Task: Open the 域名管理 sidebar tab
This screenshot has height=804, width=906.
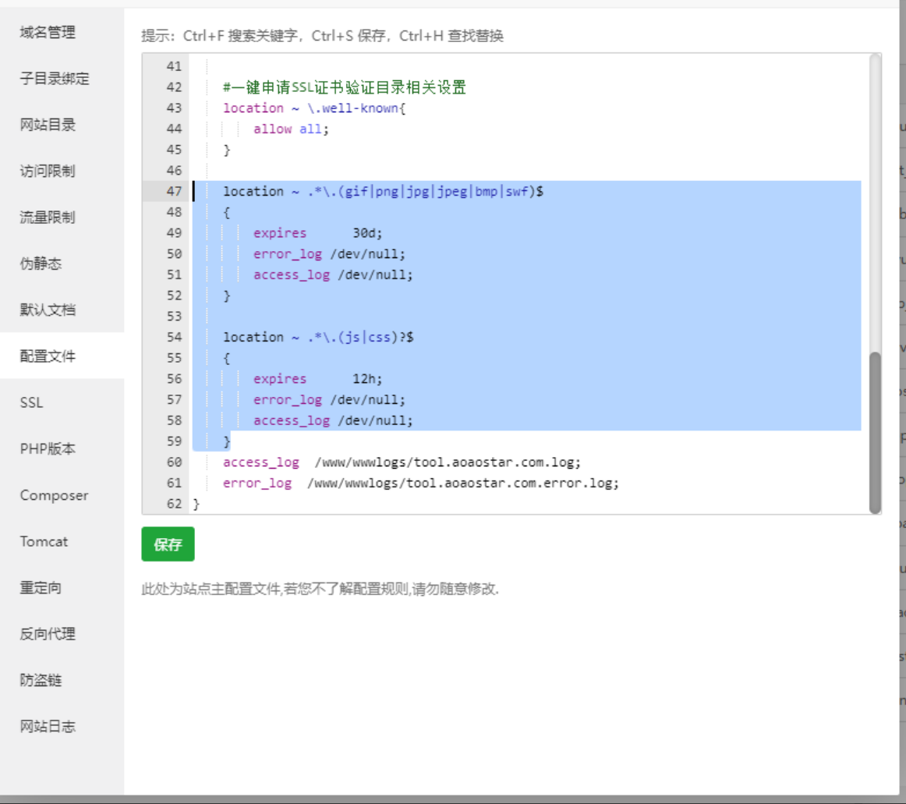Action: click(48, 33)
